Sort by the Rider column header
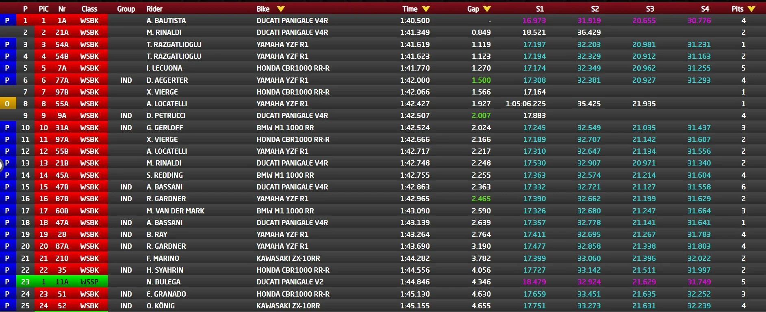Screen dimensions: 766x312 pos(154,9)
